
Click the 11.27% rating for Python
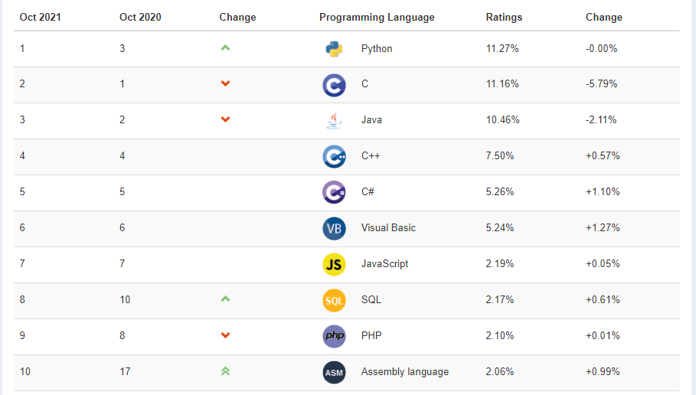(x=502, y=49)
